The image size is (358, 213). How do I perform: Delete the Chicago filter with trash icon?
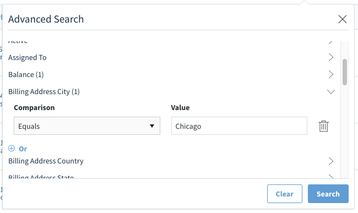pos(323,126)
